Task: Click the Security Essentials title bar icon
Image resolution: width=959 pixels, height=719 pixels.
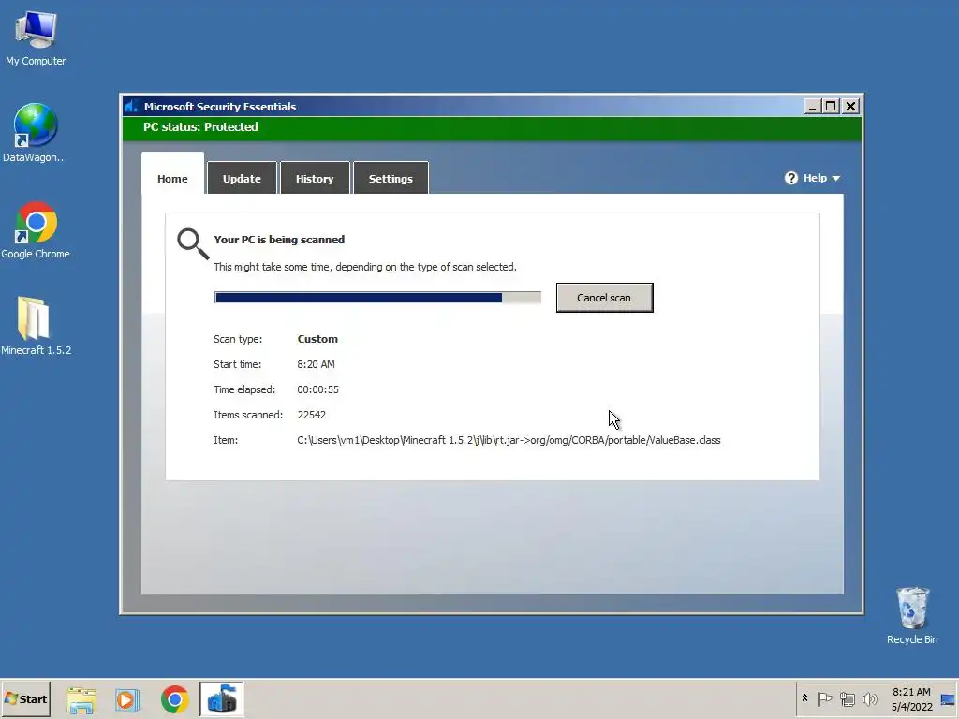Action: coord(131,107)
